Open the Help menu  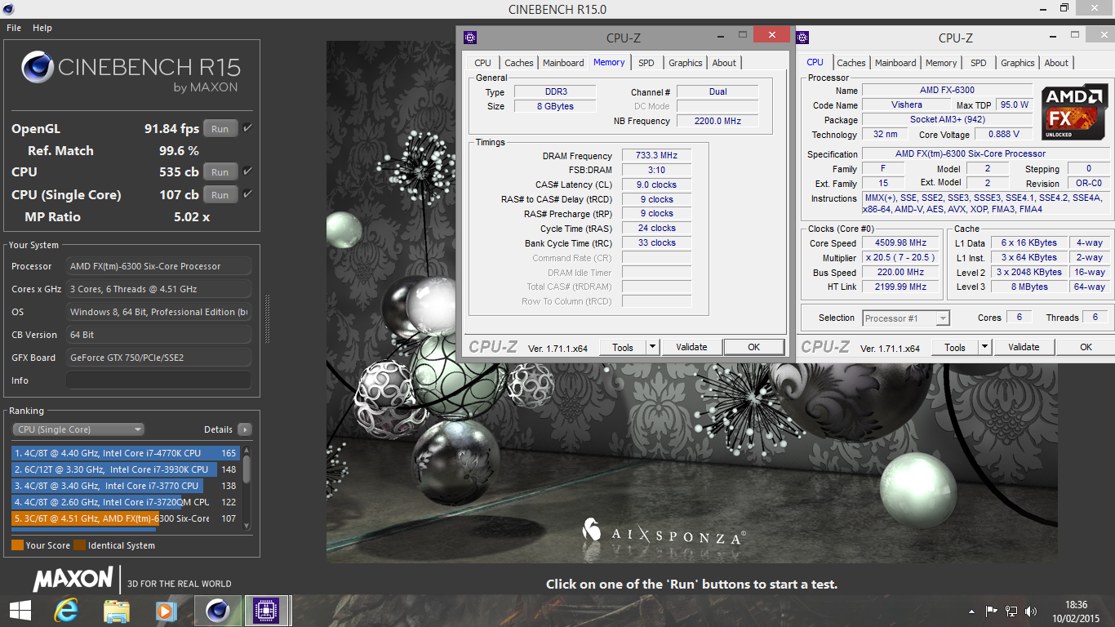point(42,28)
